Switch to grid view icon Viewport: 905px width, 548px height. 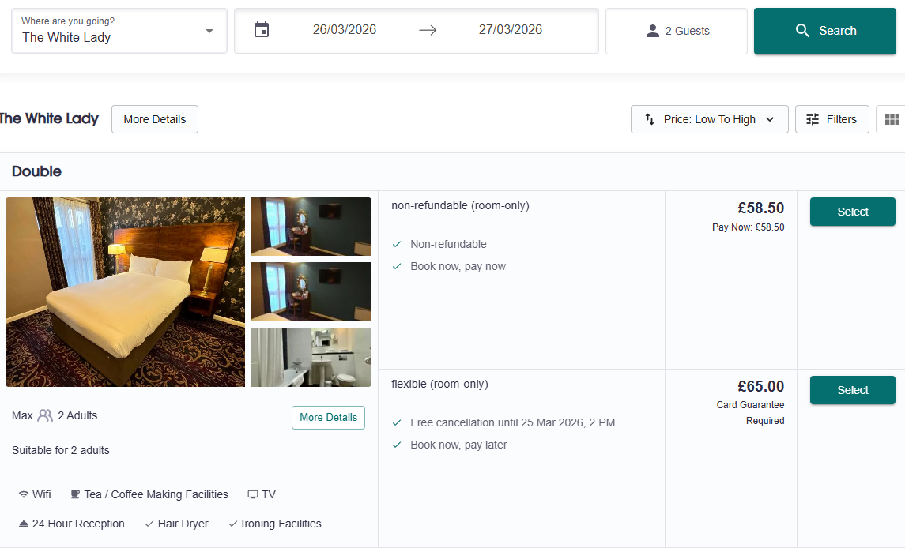pos(892,119)
